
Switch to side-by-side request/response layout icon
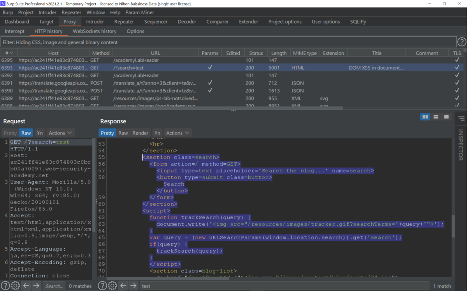[x=425, y=117]
